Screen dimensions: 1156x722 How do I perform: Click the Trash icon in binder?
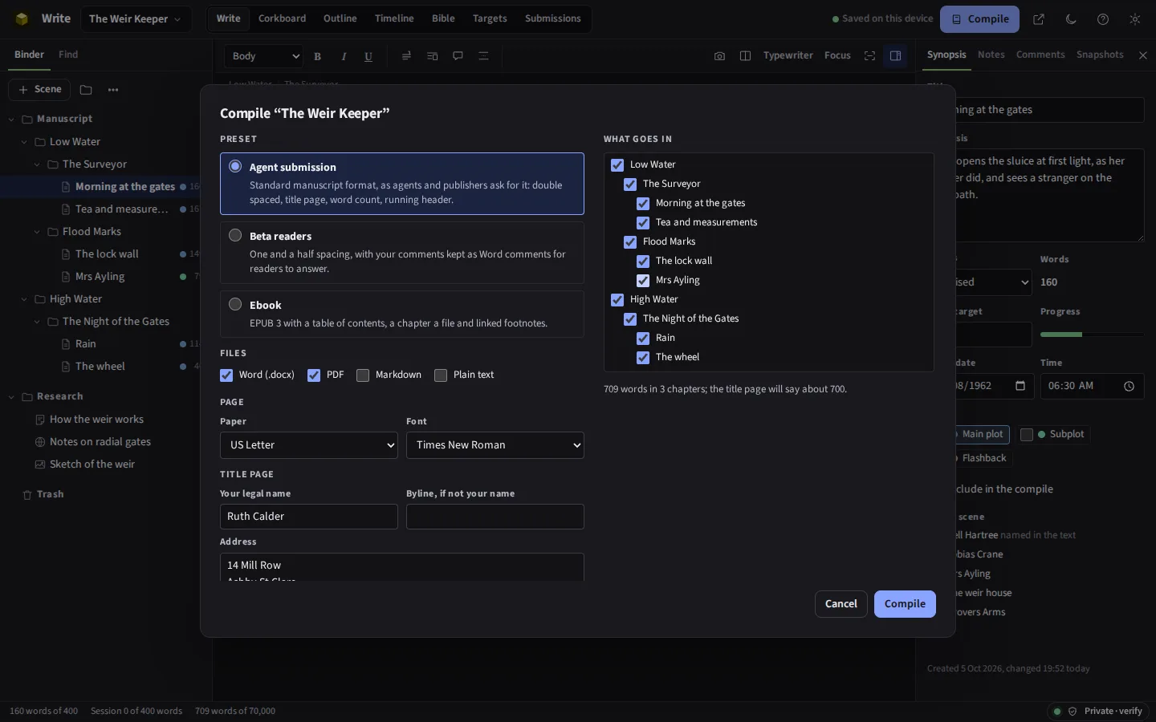pyautogui.click(x=27, y=495)
